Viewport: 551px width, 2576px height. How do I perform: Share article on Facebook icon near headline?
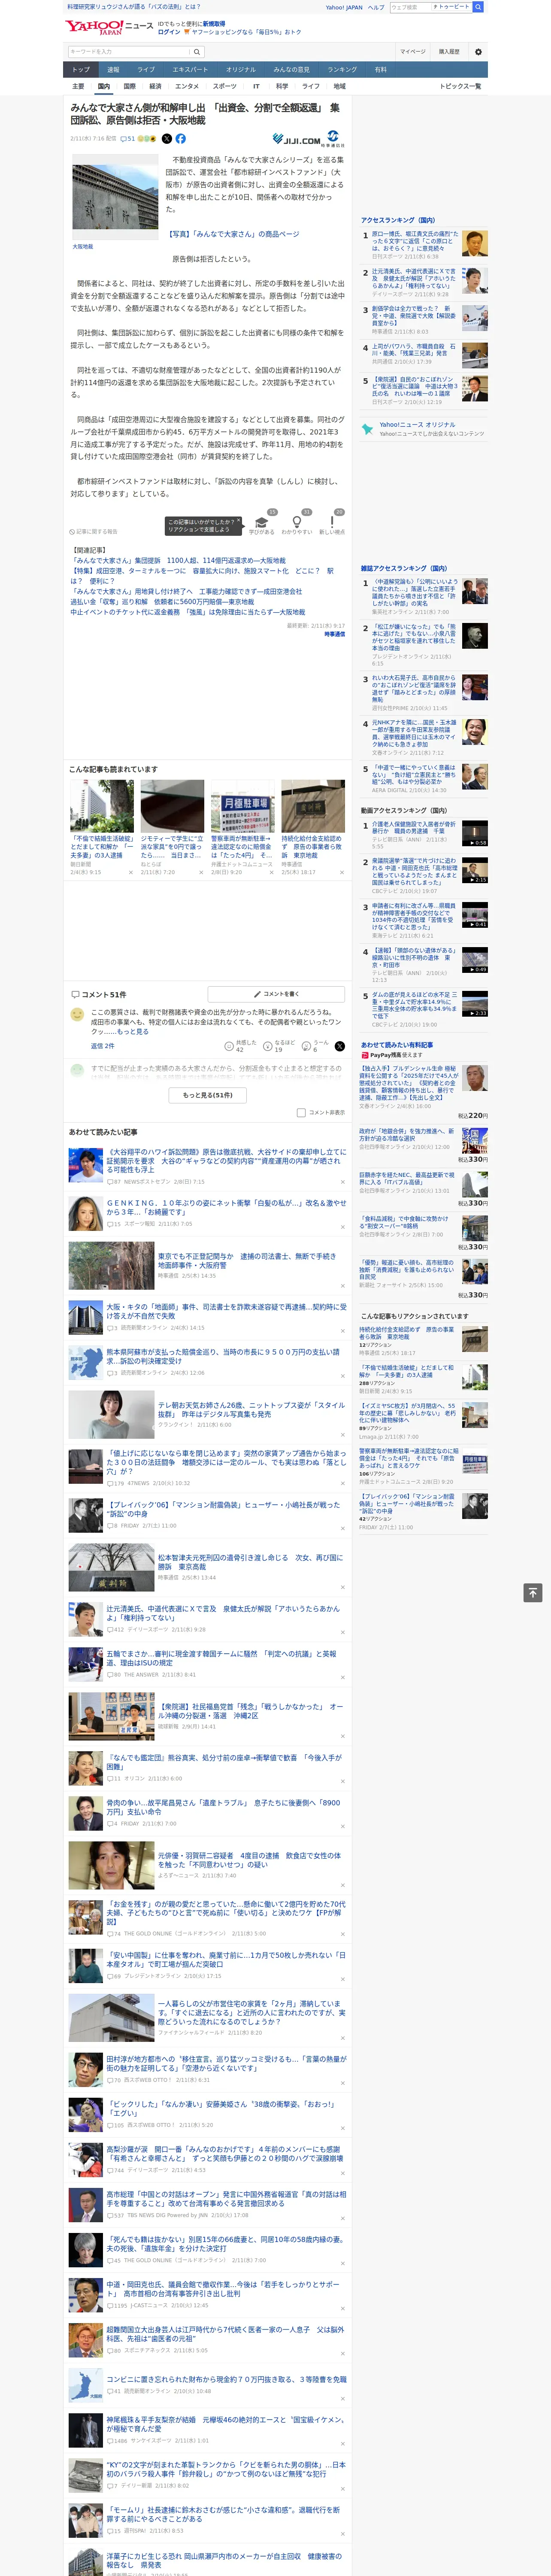point(181,139)
